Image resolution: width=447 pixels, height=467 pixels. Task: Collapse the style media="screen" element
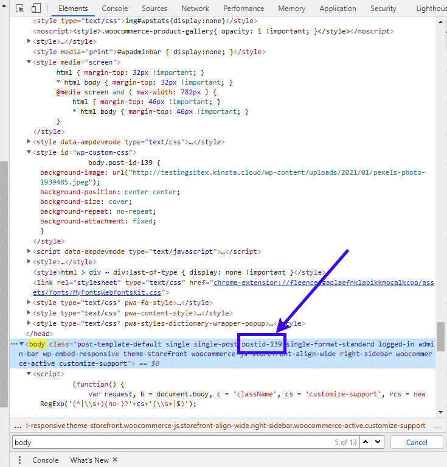click(x=29, y=62)
